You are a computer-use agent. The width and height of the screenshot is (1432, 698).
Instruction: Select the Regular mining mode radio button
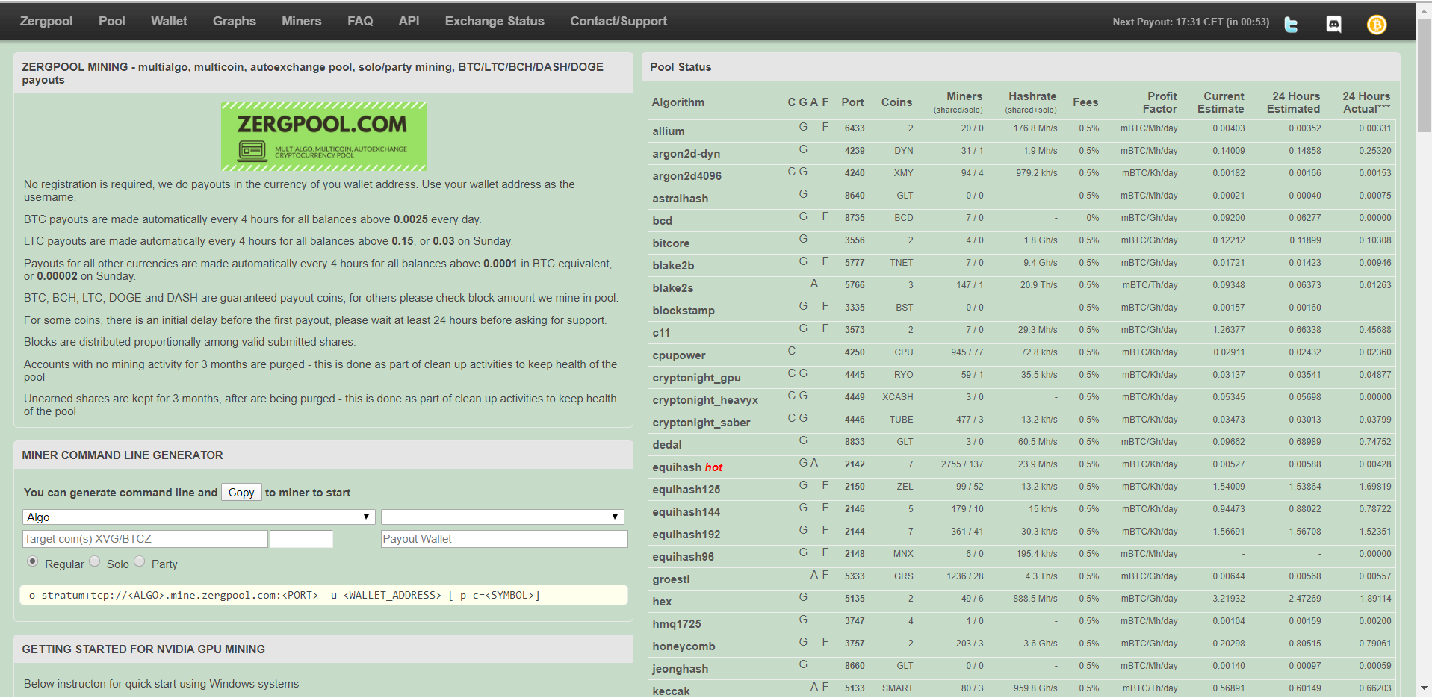[33, 561]
